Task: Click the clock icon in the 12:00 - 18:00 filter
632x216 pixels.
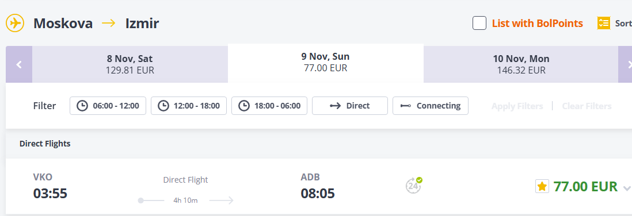Action: pos(163,106)
